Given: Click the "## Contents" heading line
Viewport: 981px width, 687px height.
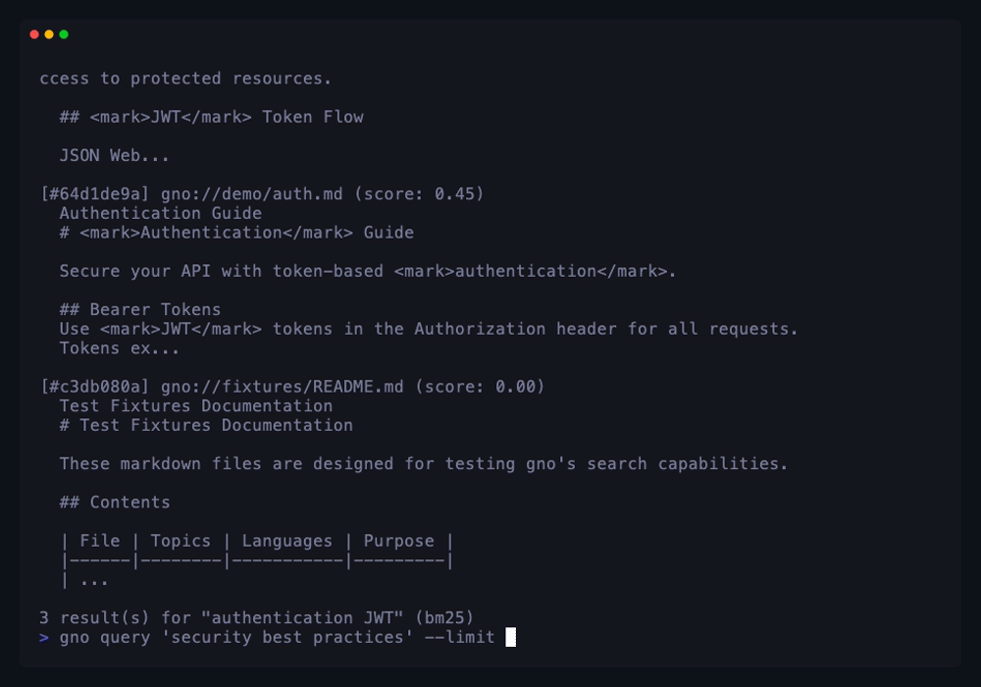Looking at the screenshot, I should (x=115, y=502).
